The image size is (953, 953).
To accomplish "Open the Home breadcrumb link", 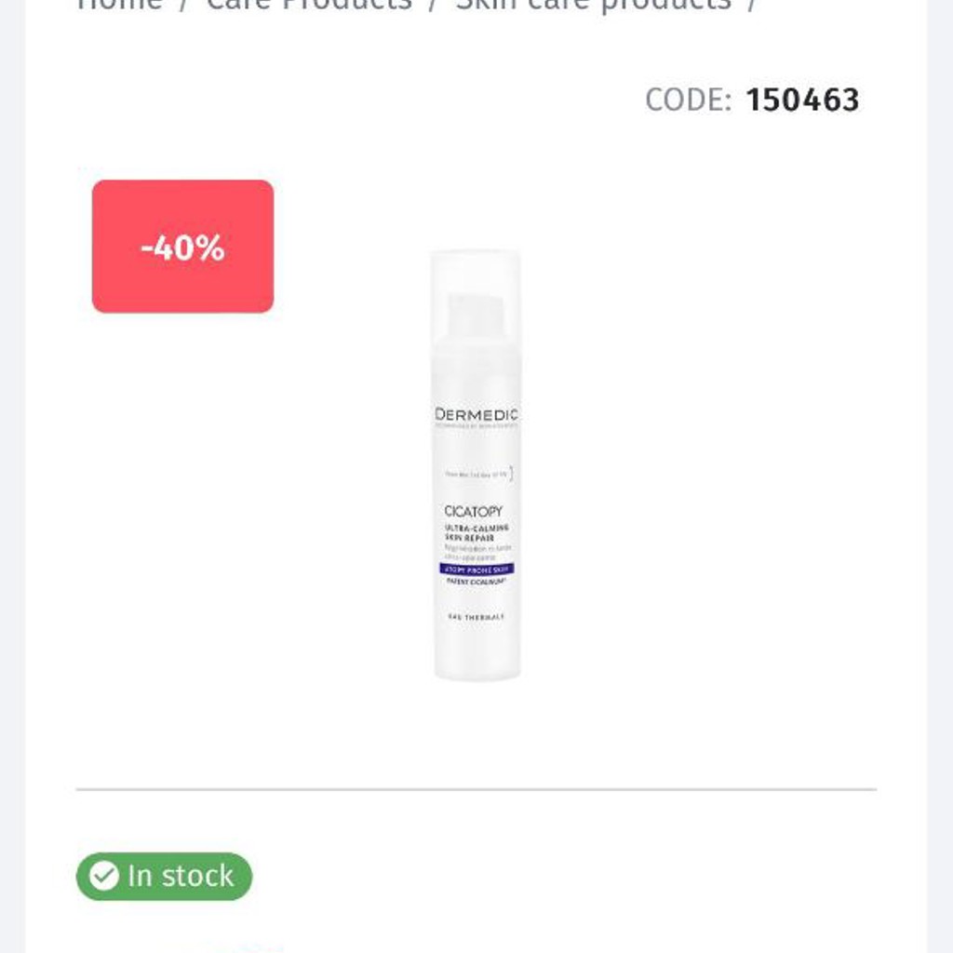I will pyautogui.click(x=118, y=5).
